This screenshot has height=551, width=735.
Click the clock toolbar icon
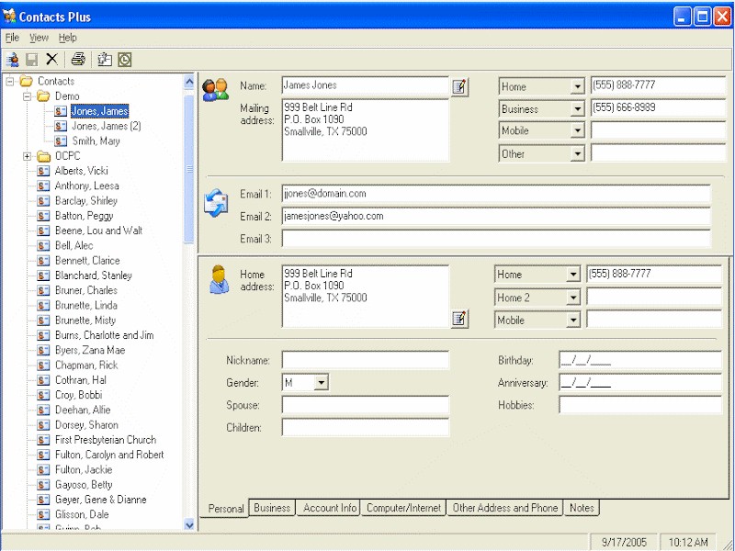[x=123, y=60]
